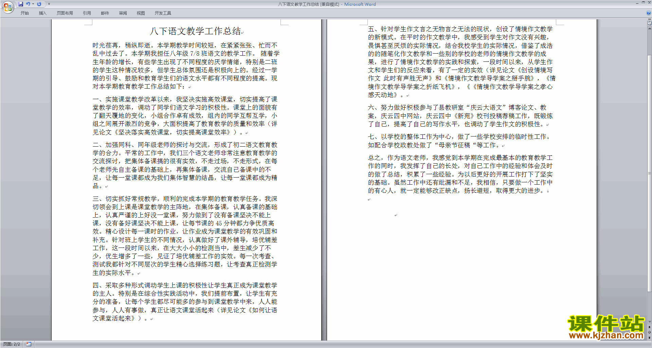
Task: Click paragraph starting with 五、针对学生作文
Action: pos(461,62)
